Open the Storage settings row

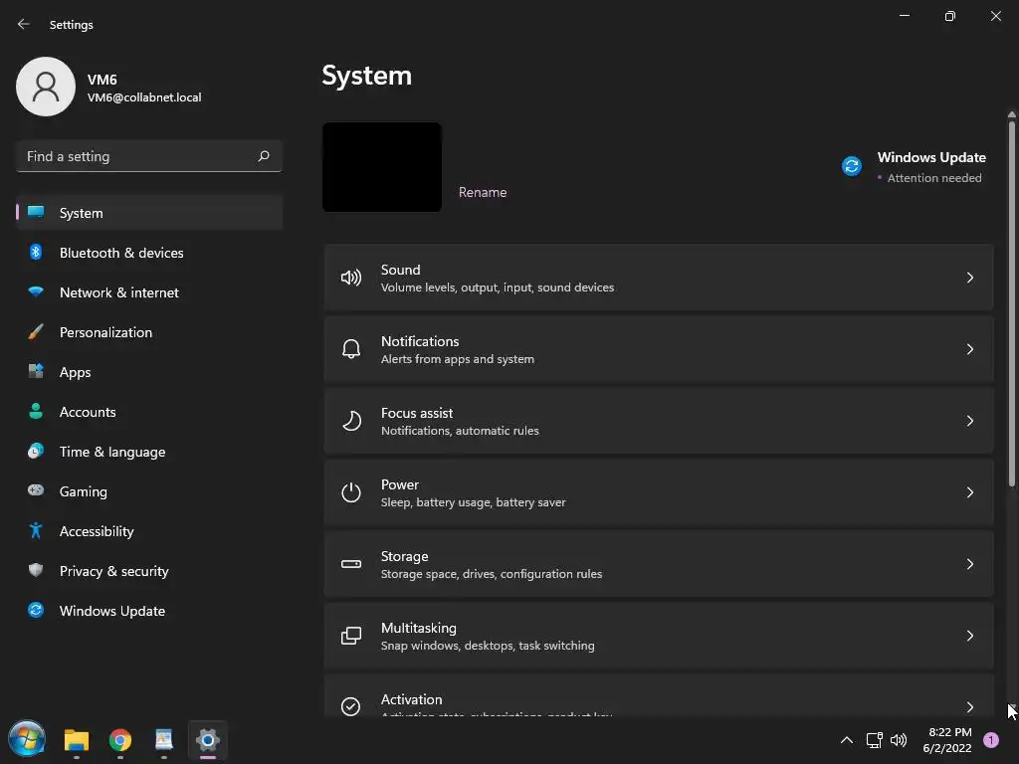(659, 564)
